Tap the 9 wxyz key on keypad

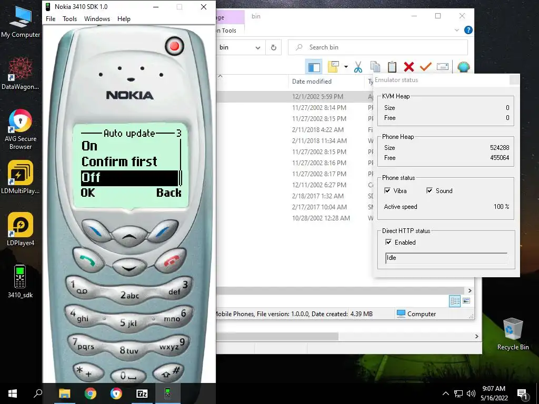174,345
